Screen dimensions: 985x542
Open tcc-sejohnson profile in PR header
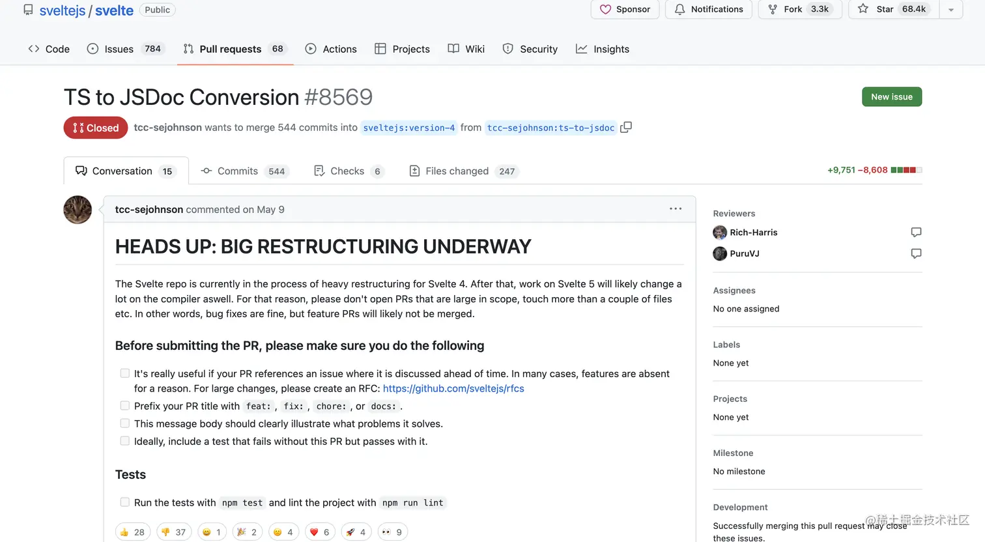(x=168, y=128)
